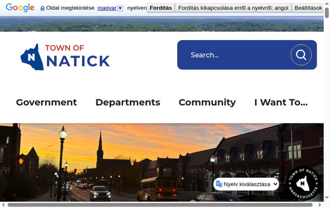This screenshot has height=208, width=330.
Task: Open the Nyelv kiválasztása language selector
Action: [246, 184]
